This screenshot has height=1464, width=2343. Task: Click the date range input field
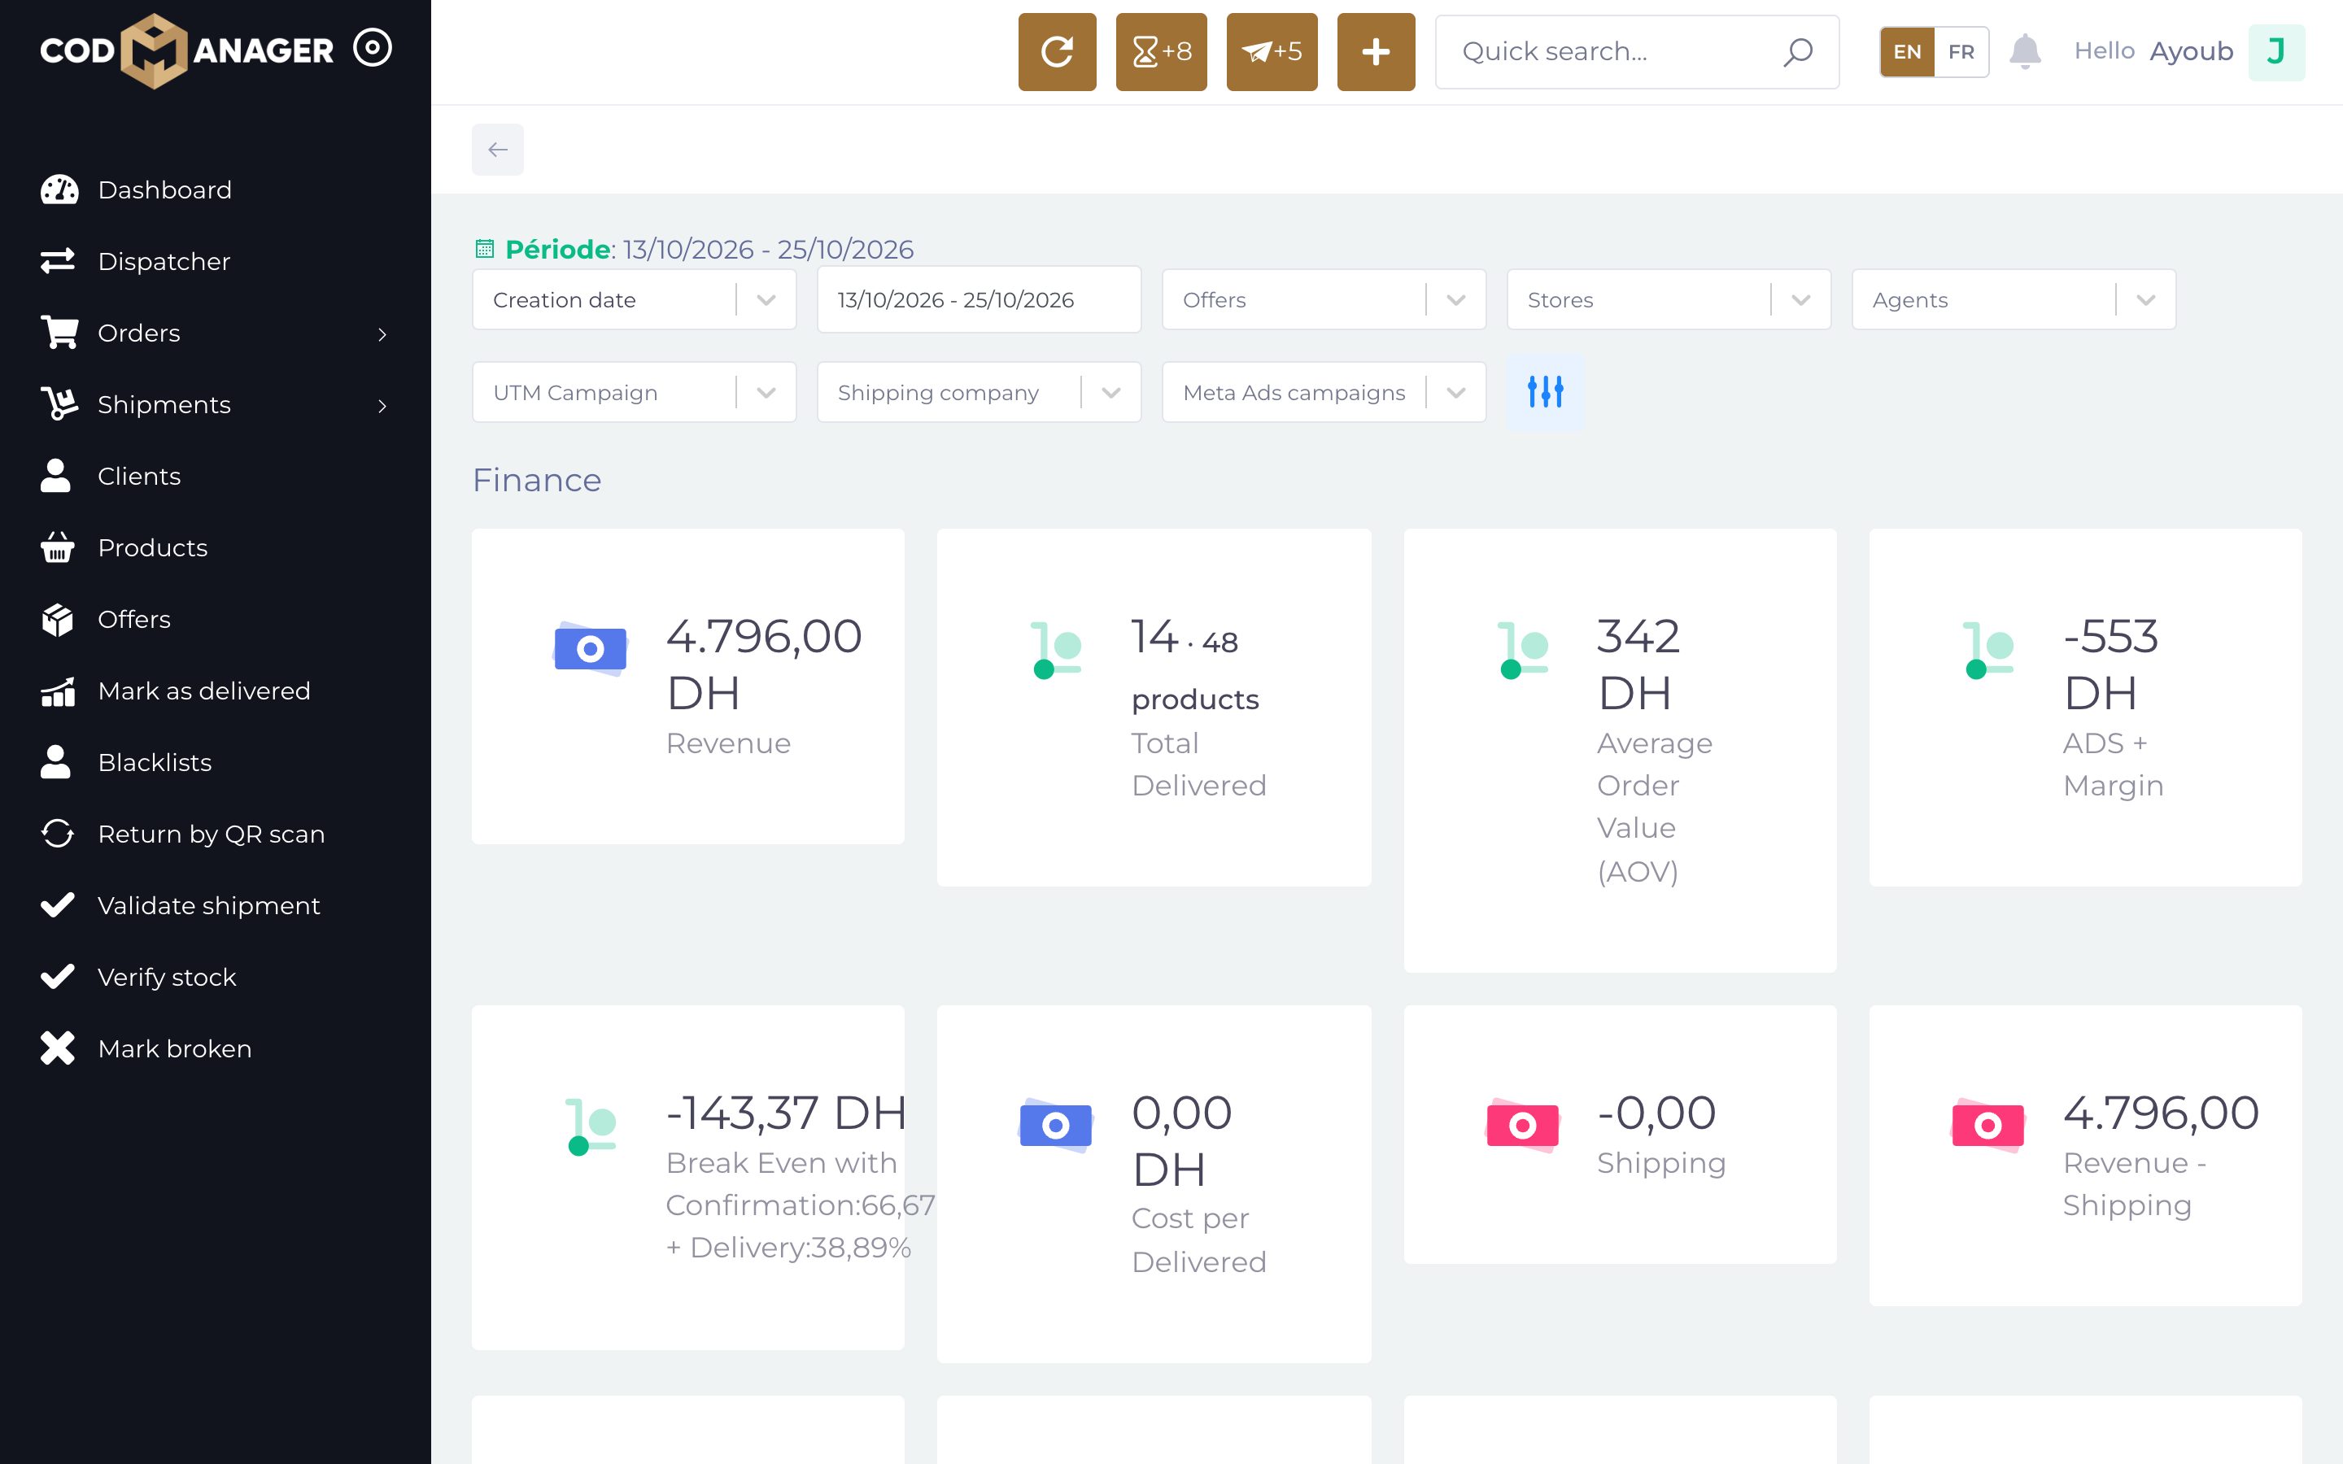tap(979, 300)
